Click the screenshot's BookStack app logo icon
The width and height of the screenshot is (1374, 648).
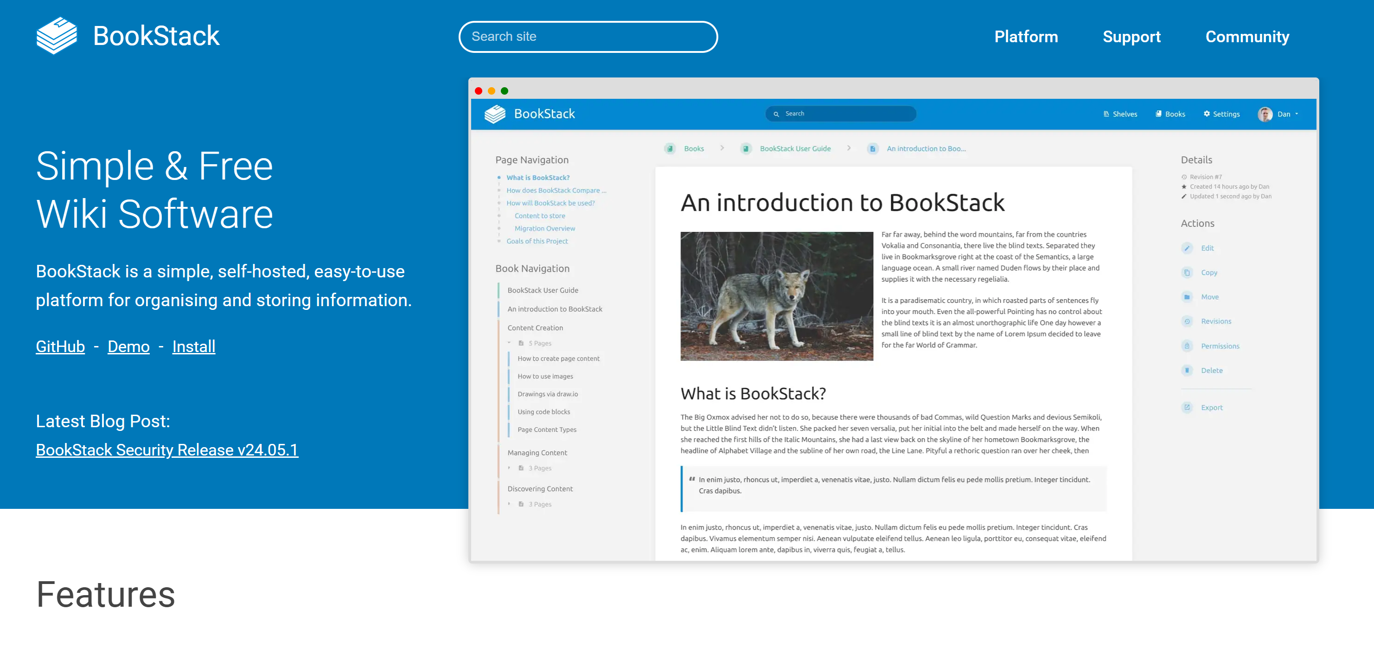494,114
